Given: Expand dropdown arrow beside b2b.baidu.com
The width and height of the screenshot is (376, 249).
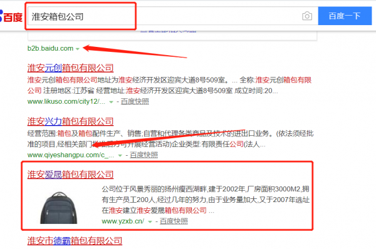Looking at the screenshot, I should (x=78, y=49).
